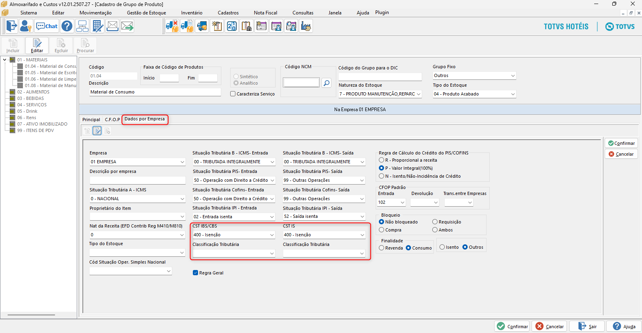Click the clipboard with padlock icon

(247, 26)
